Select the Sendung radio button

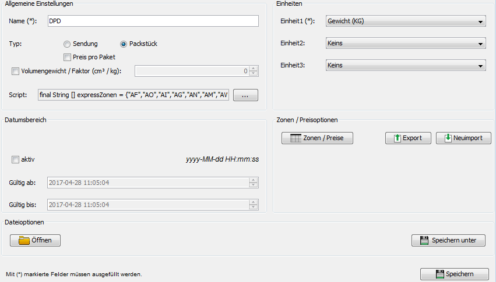67,44
